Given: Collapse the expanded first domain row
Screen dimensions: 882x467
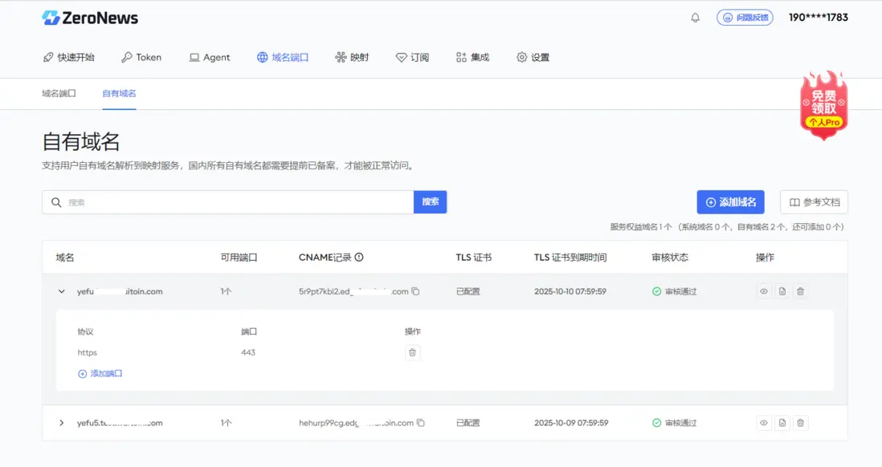Looking at the screenshot, I should tap(61, 291).
